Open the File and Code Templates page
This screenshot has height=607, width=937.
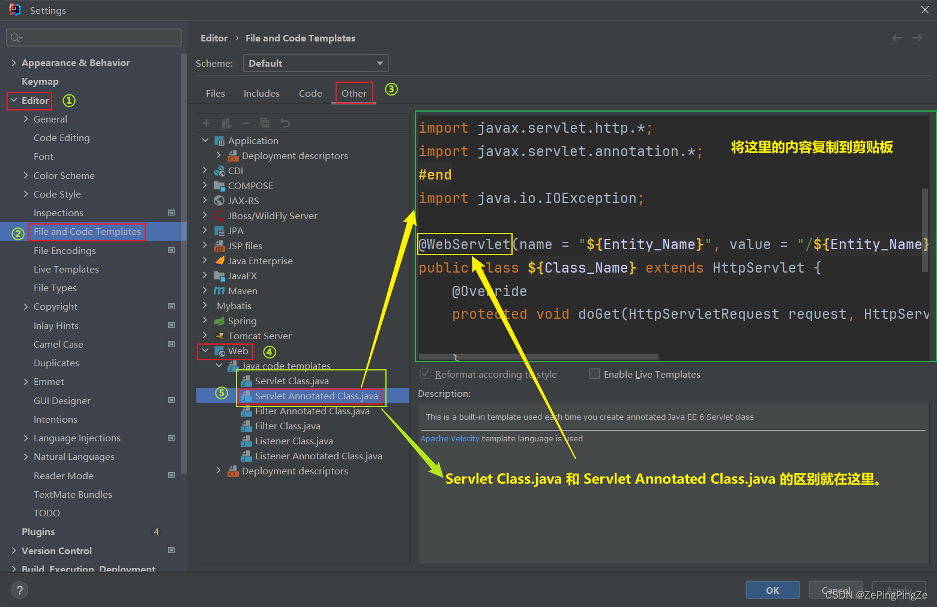click(x=88, y=232)
